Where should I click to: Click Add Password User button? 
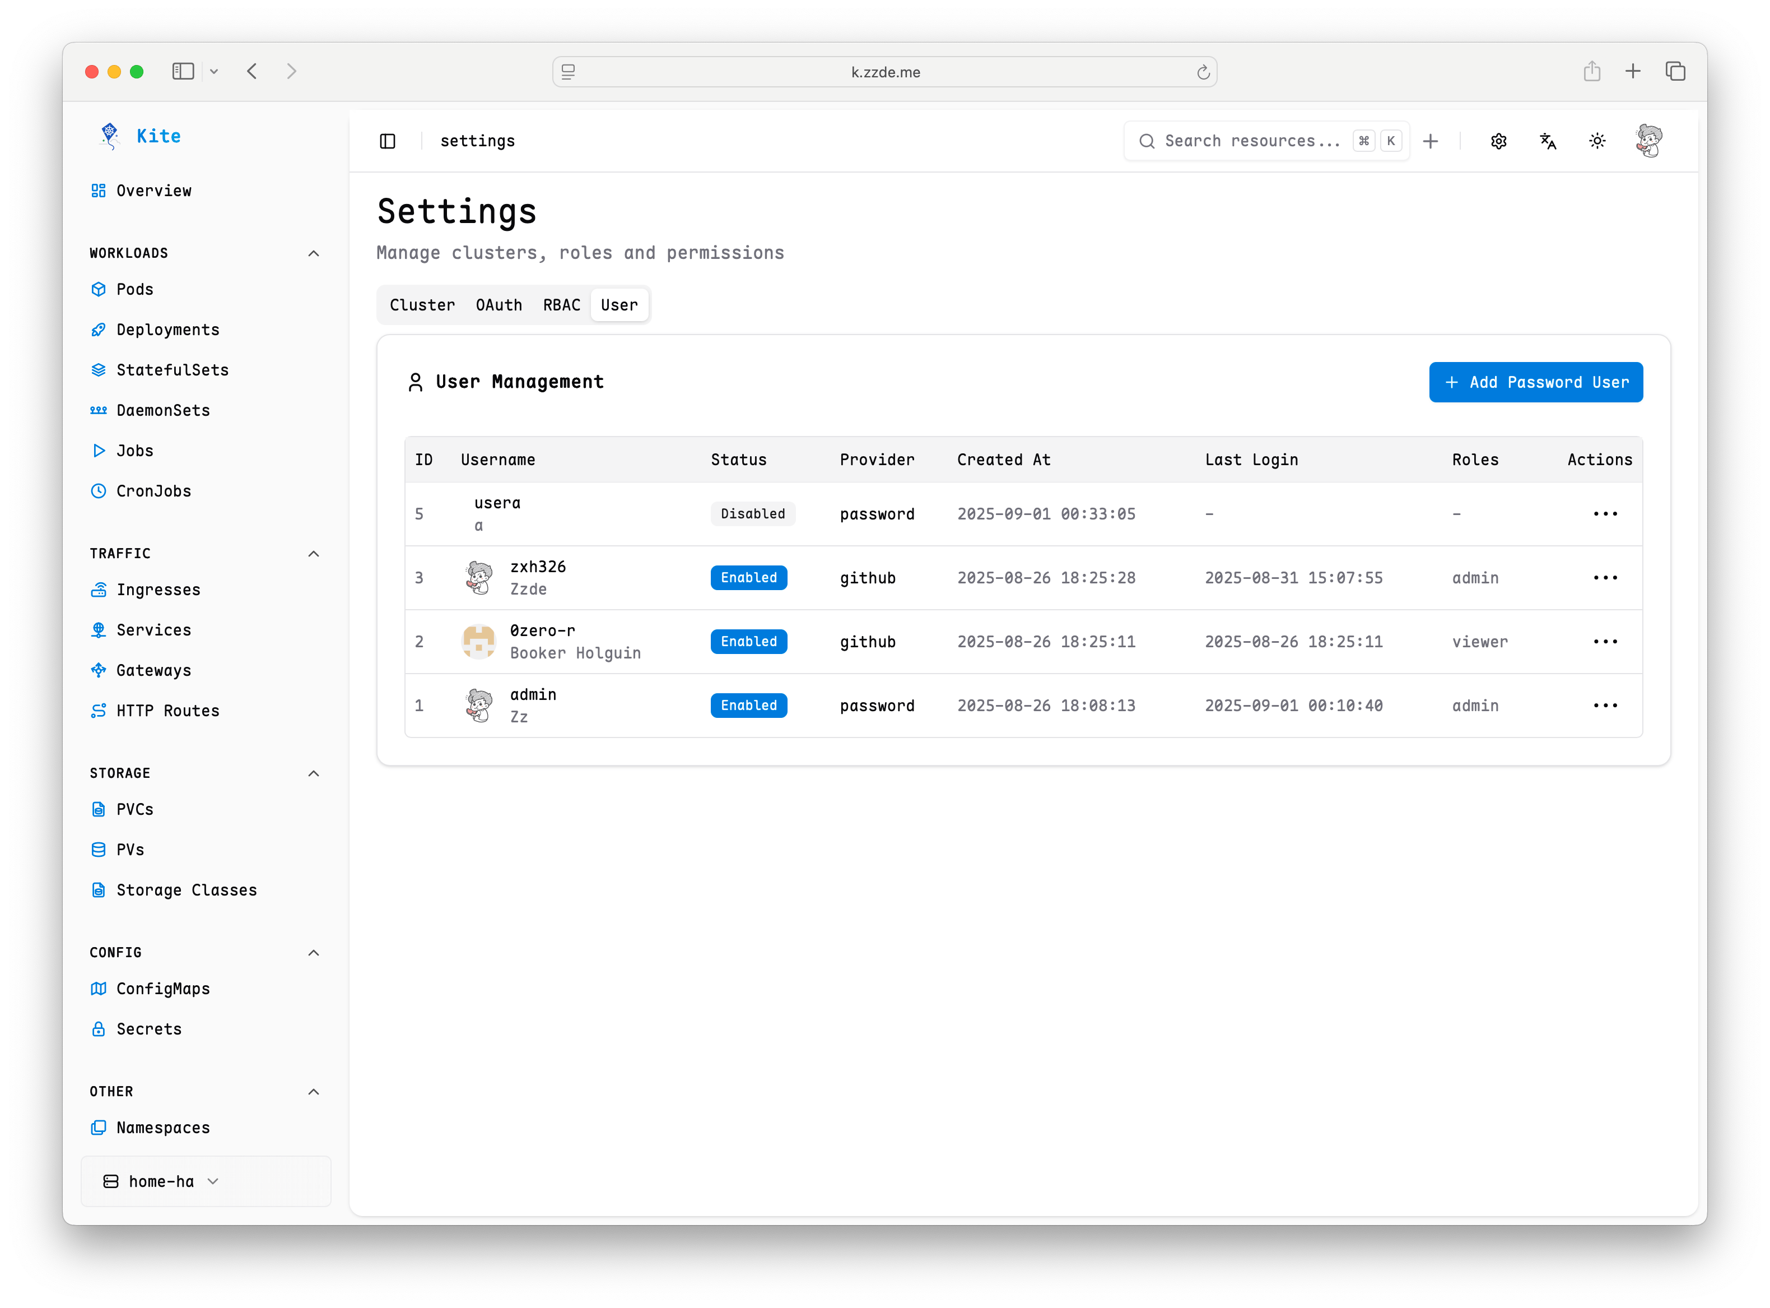point(1535,382)
